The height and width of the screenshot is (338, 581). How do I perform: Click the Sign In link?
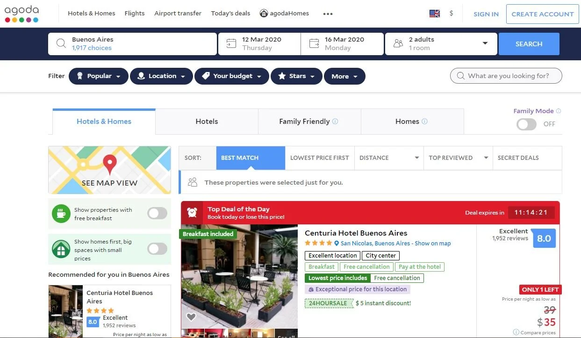tap(486, 14)
